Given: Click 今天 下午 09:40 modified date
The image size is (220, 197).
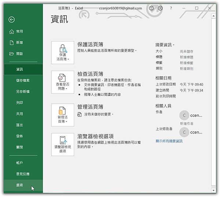Looking at the screenshot, I should point(191,85).
